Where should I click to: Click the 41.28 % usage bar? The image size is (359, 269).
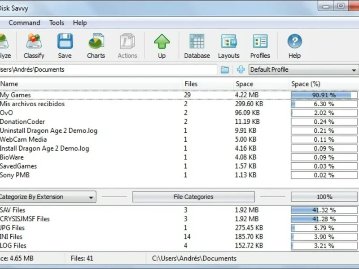click(x=324, y=219)
